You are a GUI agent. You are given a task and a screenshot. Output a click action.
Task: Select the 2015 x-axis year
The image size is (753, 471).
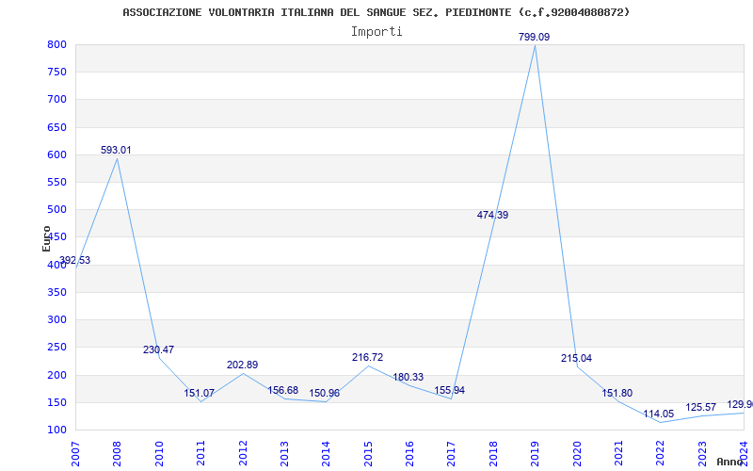(368, 454)
